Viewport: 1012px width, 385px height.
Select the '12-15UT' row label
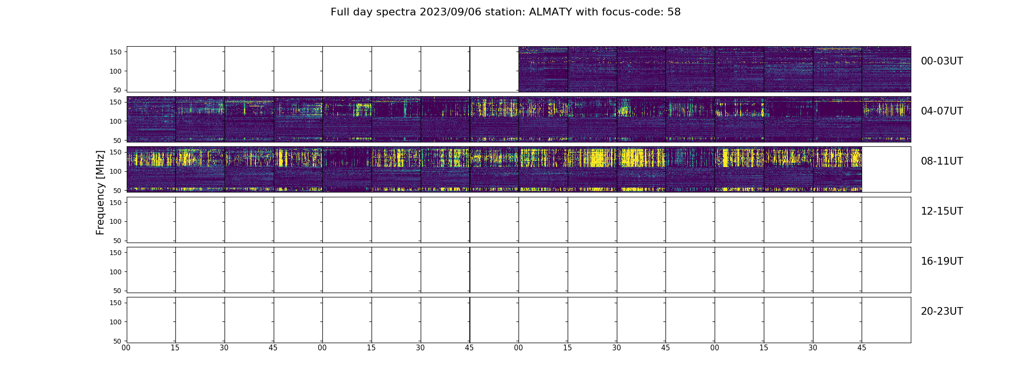(942, 211)
